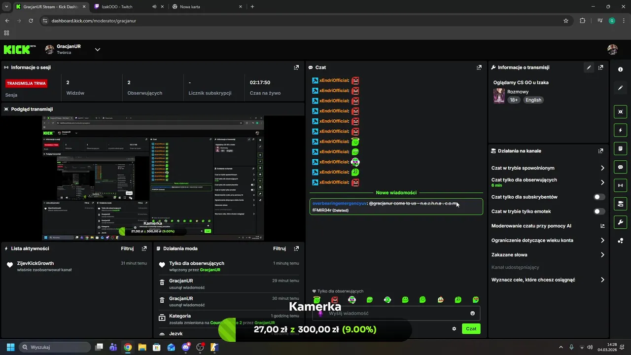Open the profile avatar menu at top right
Screen dimensions: 631x355
coord(612,49)
